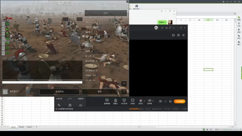The image size is (242, 136).
Task: Click the cloud-shaped icon under anchor tasks
Action: [x=80, y=105]
